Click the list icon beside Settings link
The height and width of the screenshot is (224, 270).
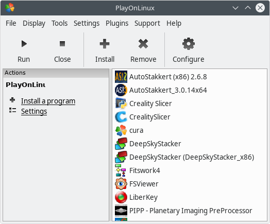point(12,110)
